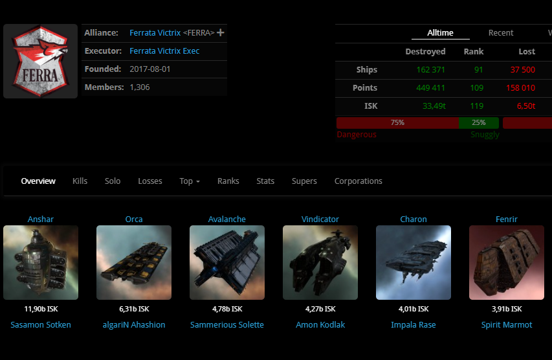This screenshot has width=552, height=360.
Task: Select the Recent stats tab
Action: [x=501, y=33]
